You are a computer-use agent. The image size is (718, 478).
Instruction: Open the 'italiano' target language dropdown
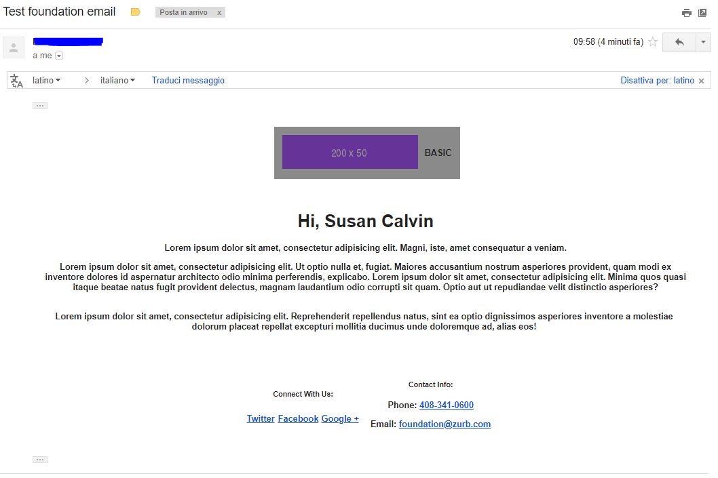(117, 79)
